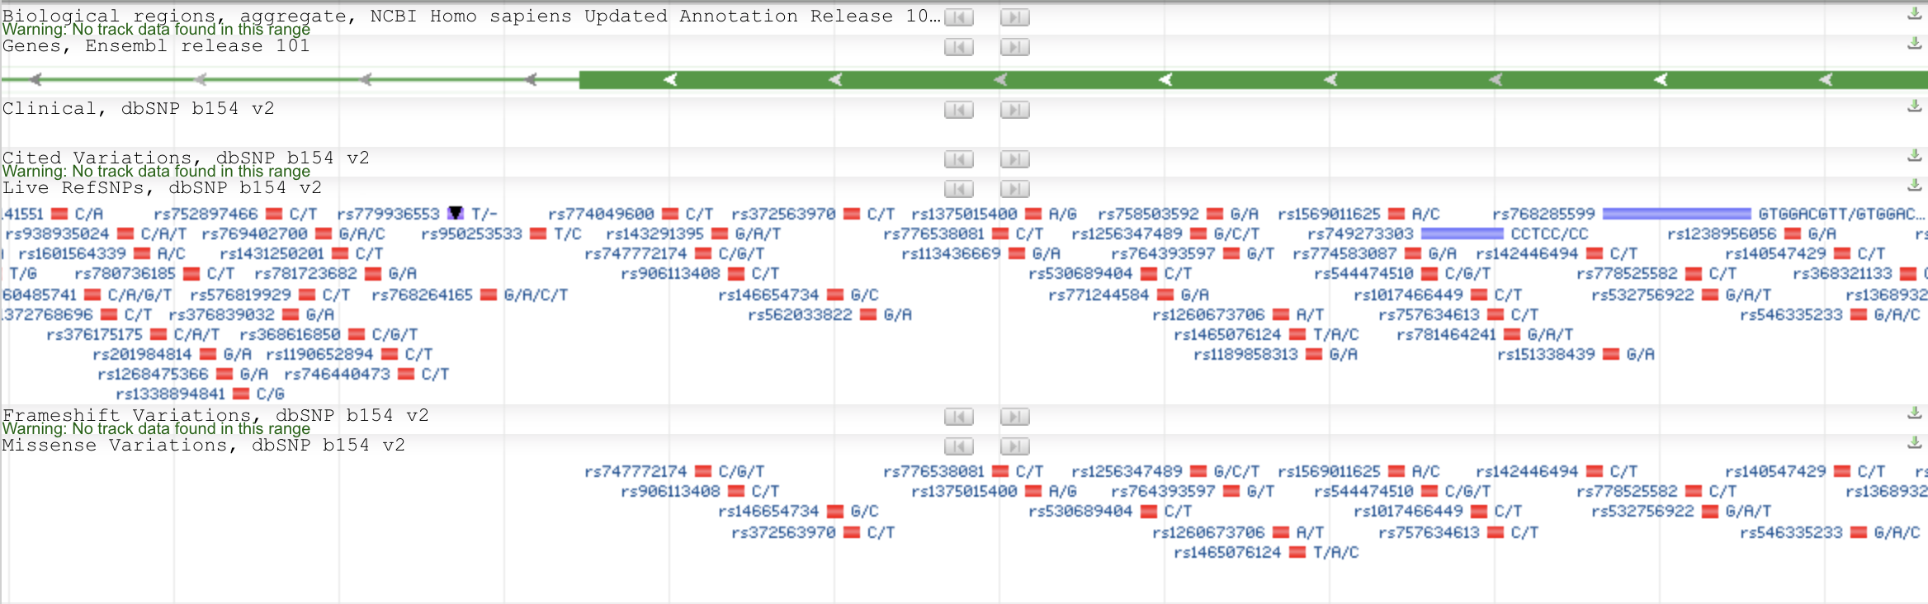Download the Genes Ensembl track data

pyautogui.click(x=1914, y=44)
